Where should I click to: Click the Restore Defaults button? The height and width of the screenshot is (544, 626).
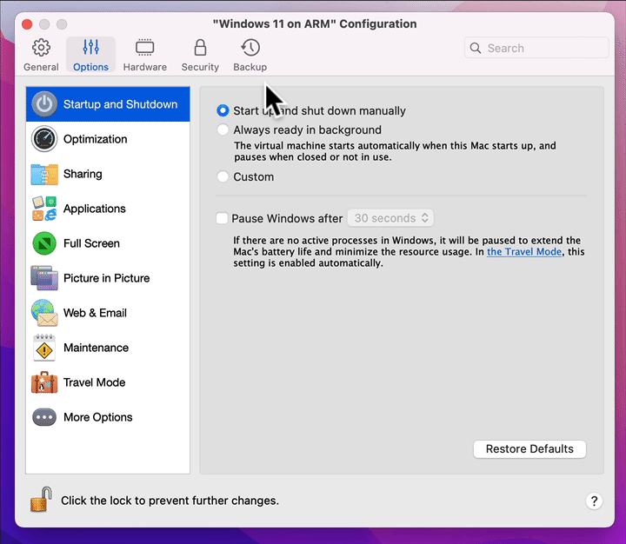coord(529,449)
